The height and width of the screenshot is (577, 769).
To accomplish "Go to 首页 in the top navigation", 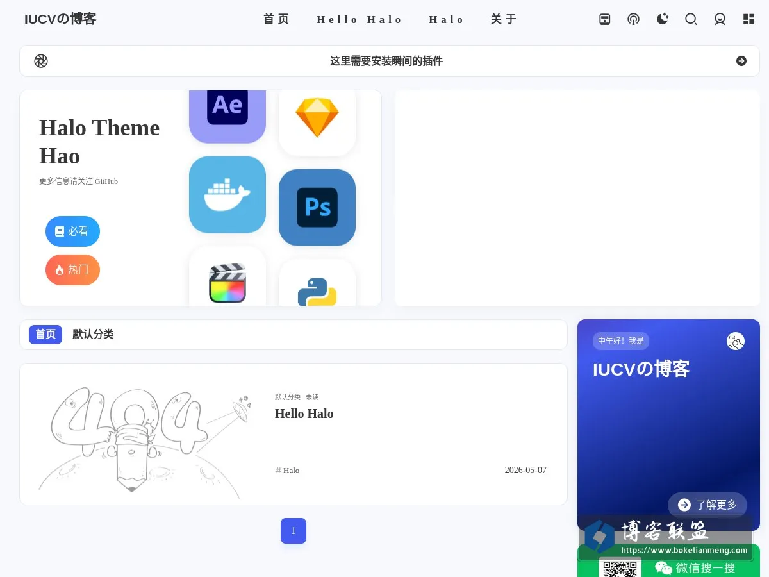I will [277, 19].
